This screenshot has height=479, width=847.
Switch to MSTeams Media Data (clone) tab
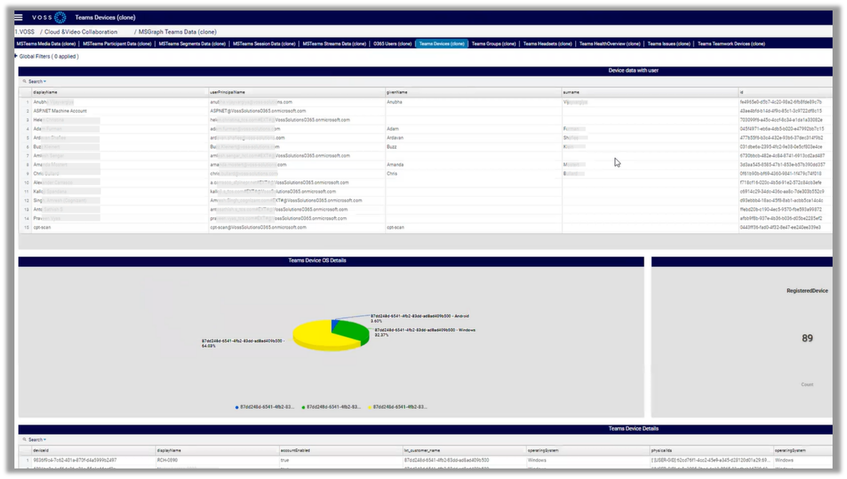46,44
